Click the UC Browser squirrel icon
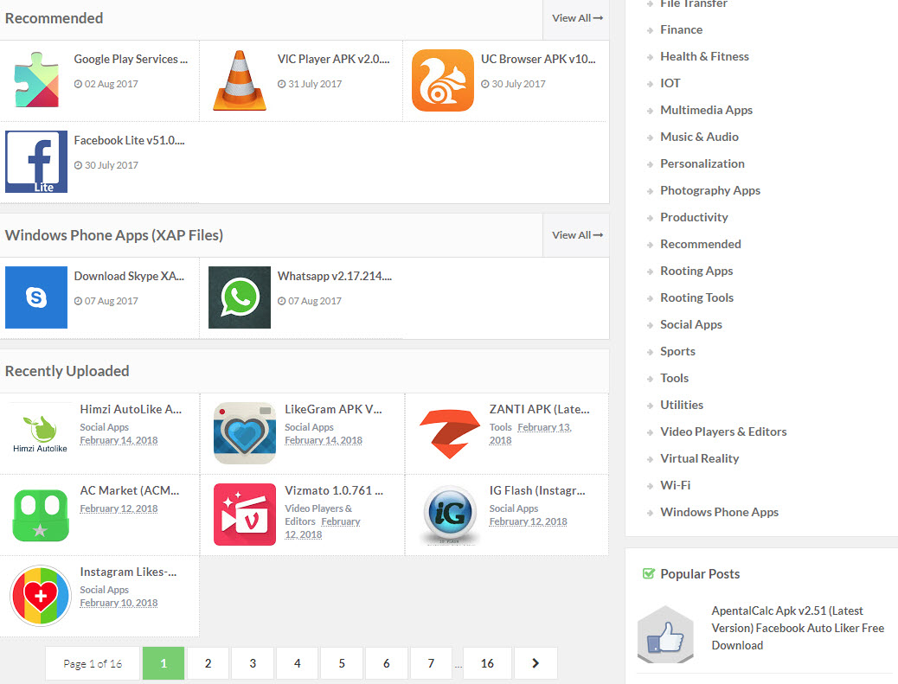Viewport: 898px width, 684px height. coord(443,80)
